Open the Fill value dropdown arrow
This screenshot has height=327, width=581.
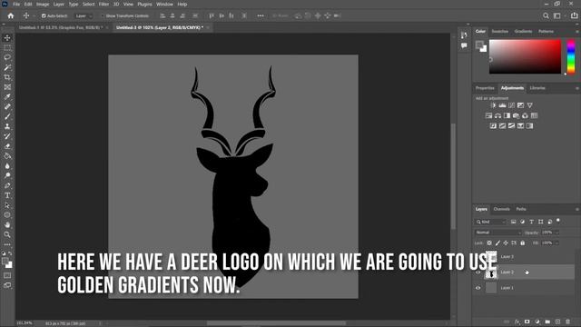coord(556,243)
